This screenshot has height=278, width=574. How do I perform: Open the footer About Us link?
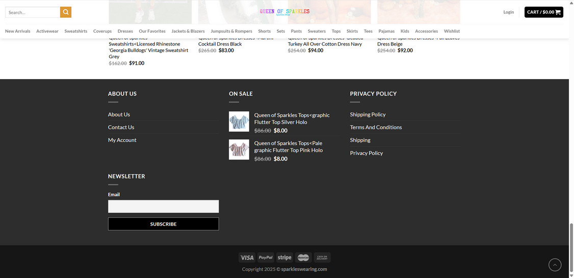pyautogui.click(x=119, y=114)
